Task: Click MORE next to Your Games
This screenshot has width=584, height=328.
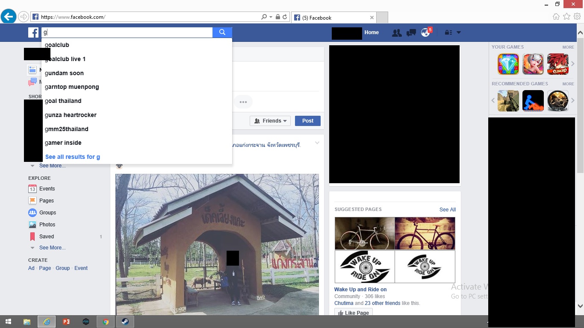Action: 568,47
